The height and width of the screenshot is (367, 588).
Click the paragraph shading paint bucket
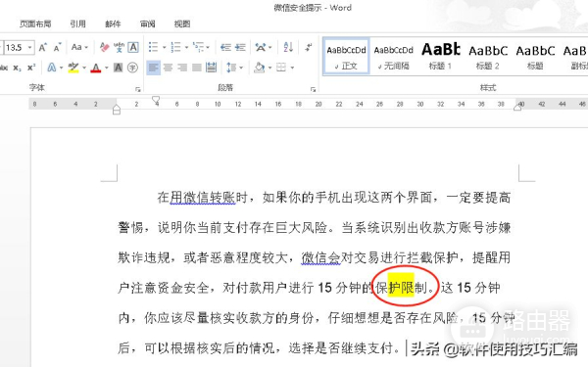259,68
